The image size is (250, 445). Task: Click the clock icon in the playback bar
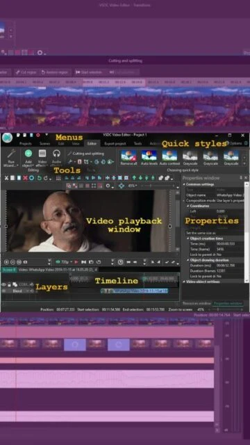(120, 262)
